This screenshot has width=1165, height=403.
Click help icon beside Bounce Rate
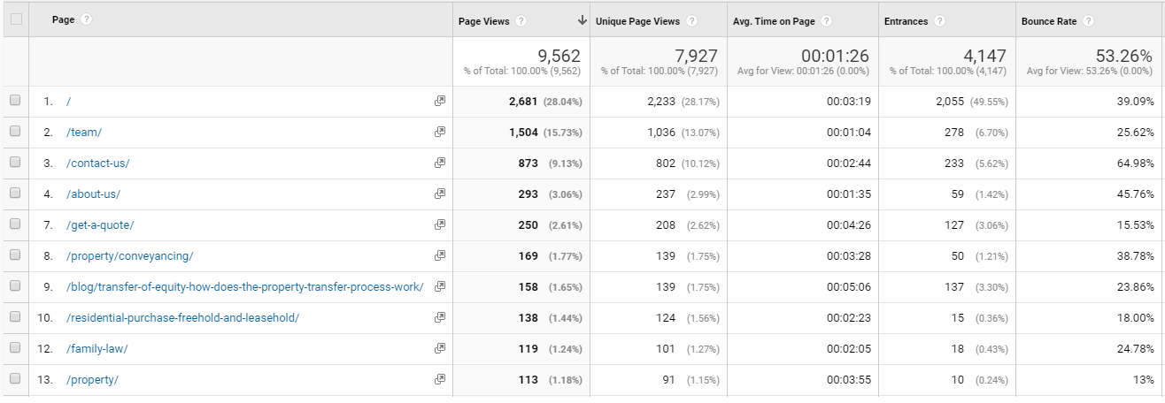click(1088, 21)
